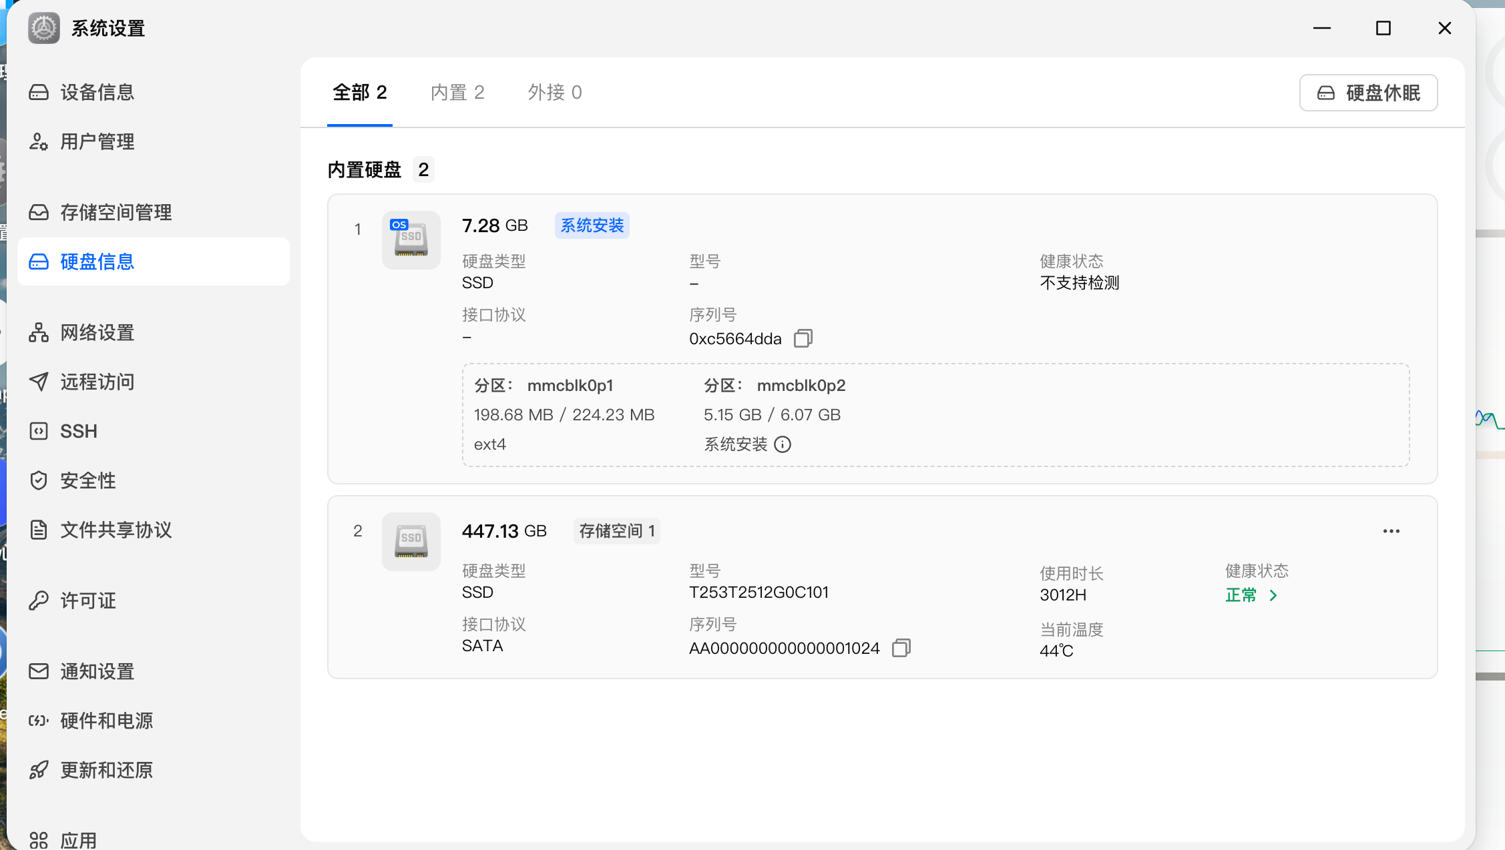
Task: Switch to the 内置 2 tab
Action: [x=457, y=92]
